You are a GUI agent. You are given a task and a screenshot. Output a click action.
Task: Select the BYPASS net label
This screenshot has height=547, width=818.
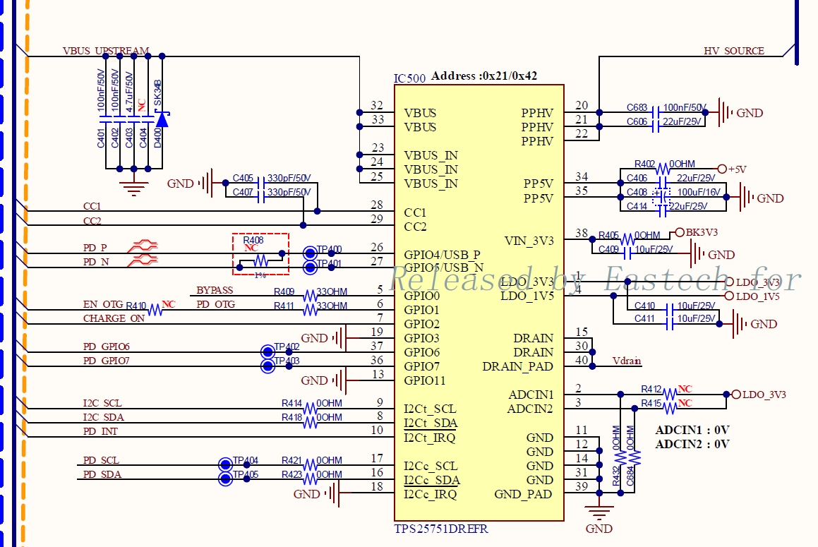(x=215, y=289)
